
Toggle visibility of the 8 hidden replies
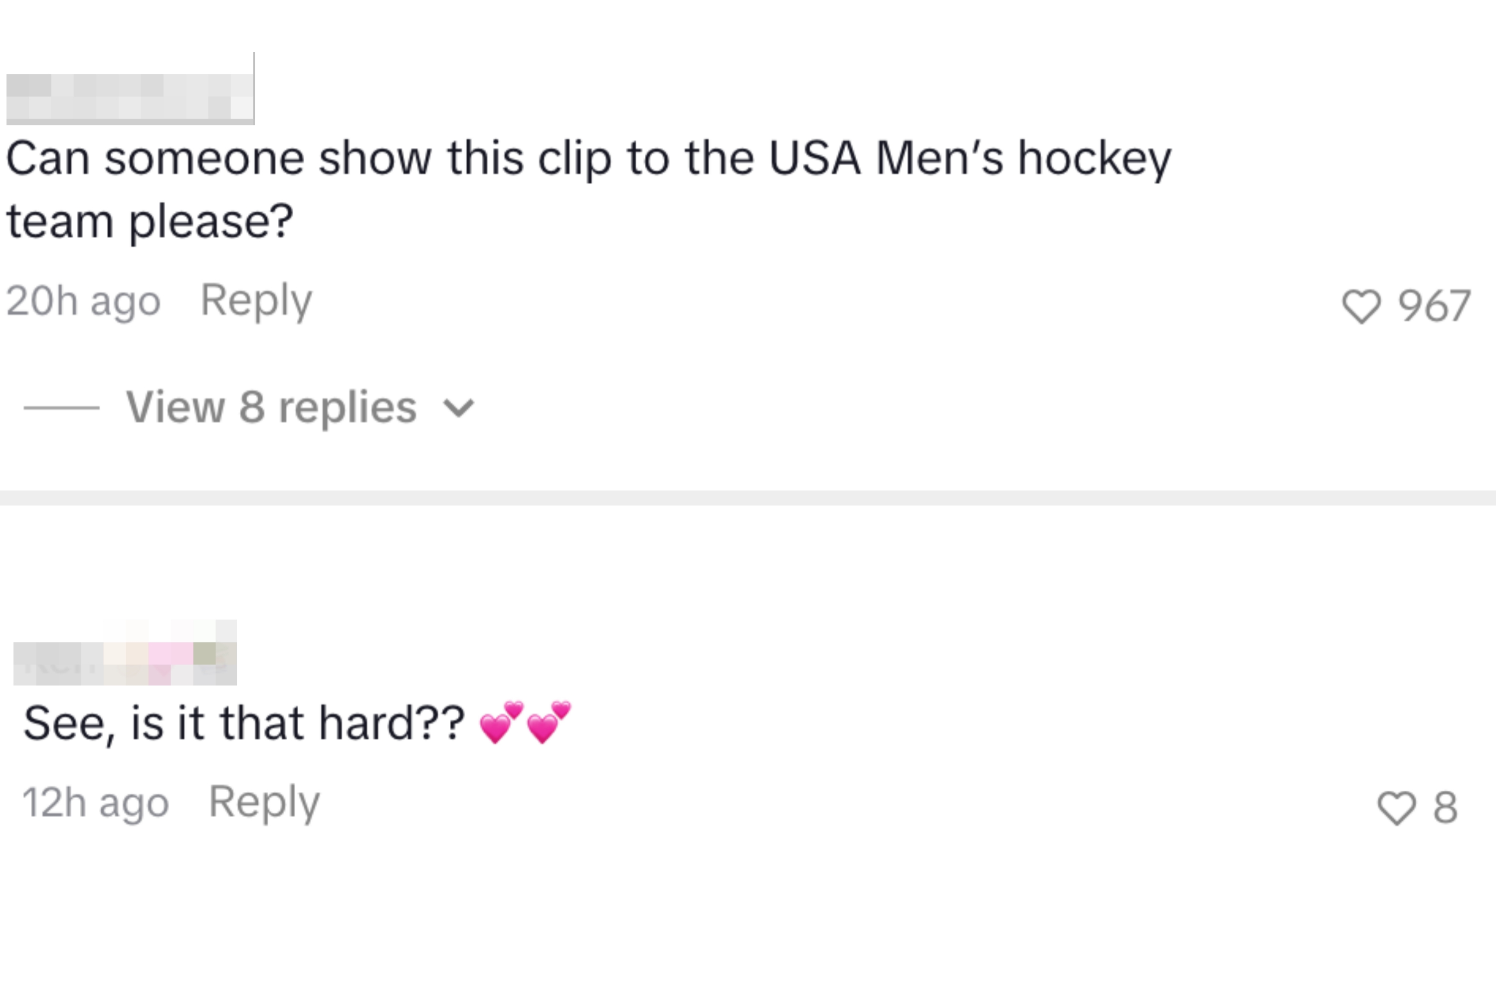coord(270,407)
